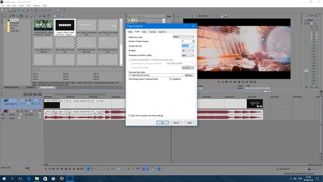Image resolution: width=323 pixels, height=182 pixels.
Task: Open the Edit menu
Action: pyautogui.click(x=8, y=6)
